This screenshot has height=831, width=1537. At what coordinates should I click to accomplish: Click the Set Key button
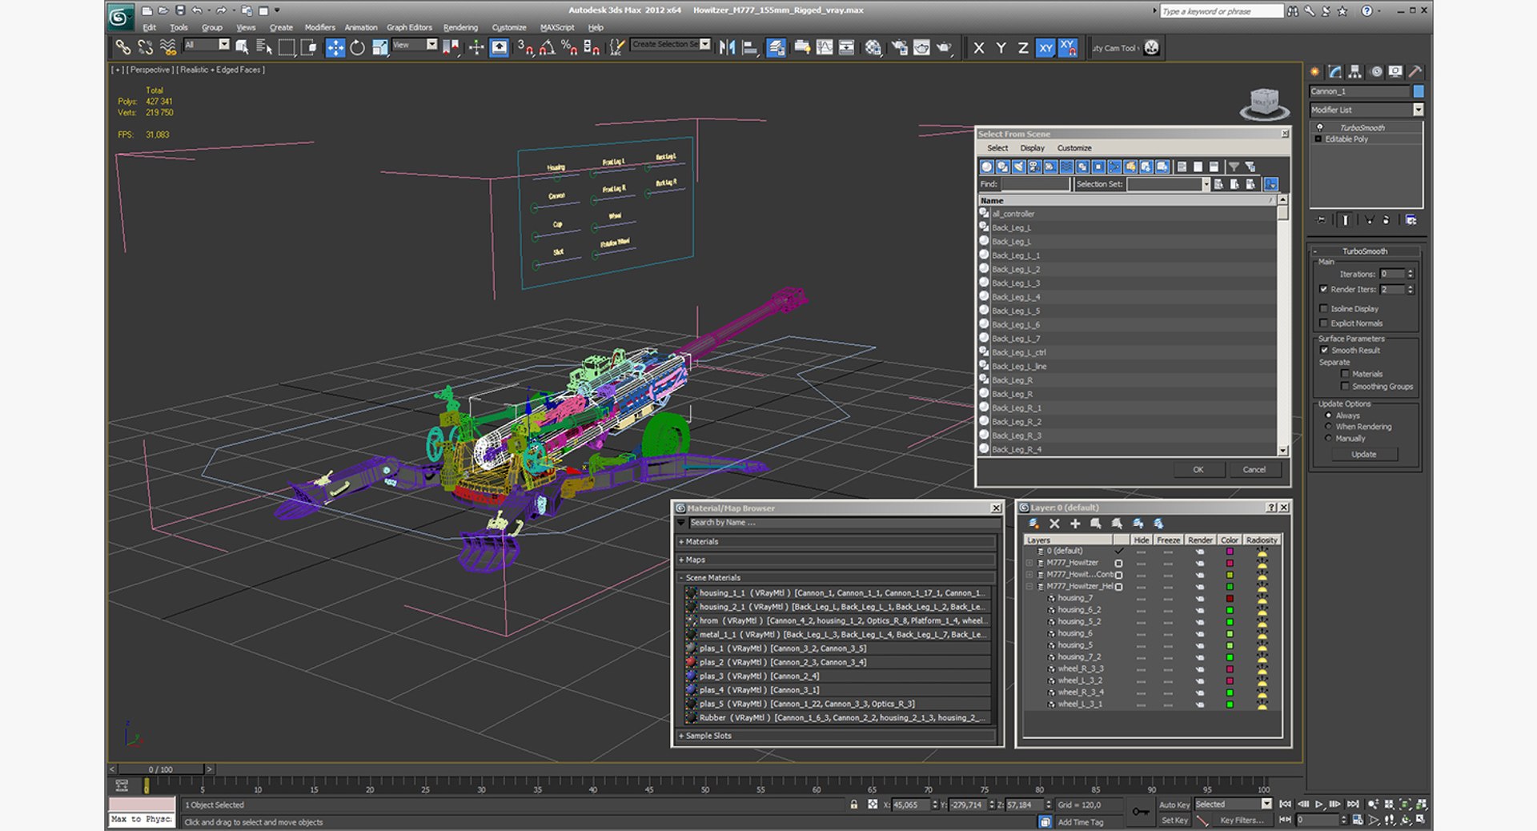[1174, 821]
